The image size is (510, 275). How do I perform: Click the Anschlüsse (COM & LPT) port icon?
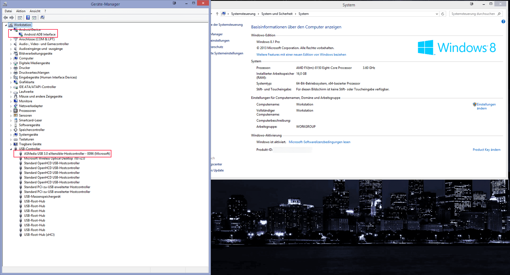16,39
